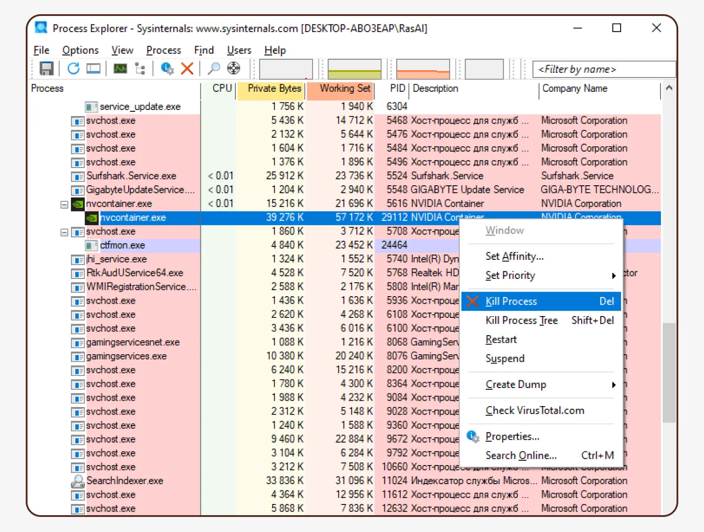
Task: Sort by the CPU column header
Action: 219,89
